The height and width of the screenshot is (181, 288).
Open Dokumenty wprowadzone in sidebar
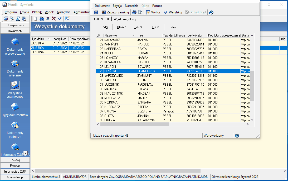(x=15, y=46)
